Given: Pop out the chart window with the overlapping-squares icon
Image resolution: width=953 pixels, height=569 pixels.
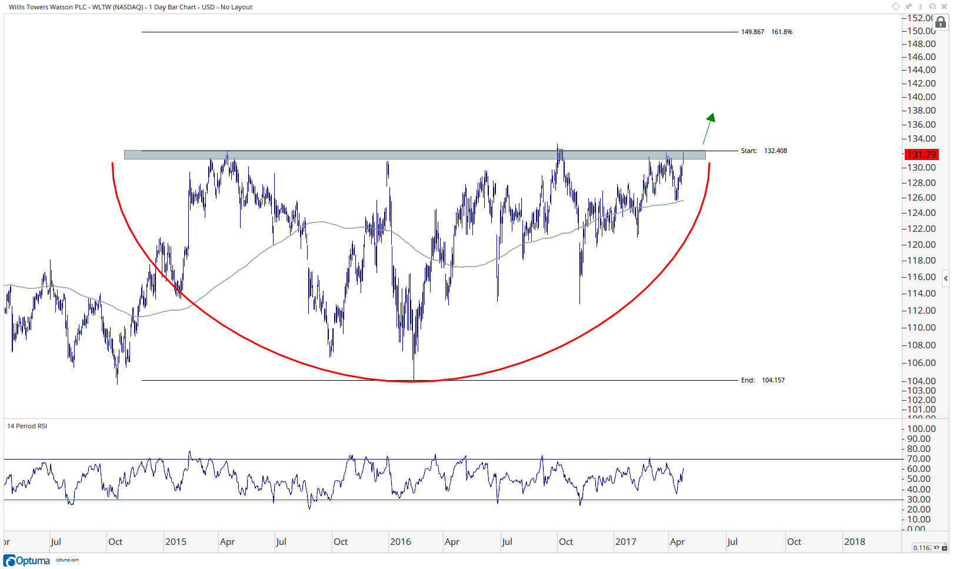Looking at the screenshot, I should (x=932, y=6).
